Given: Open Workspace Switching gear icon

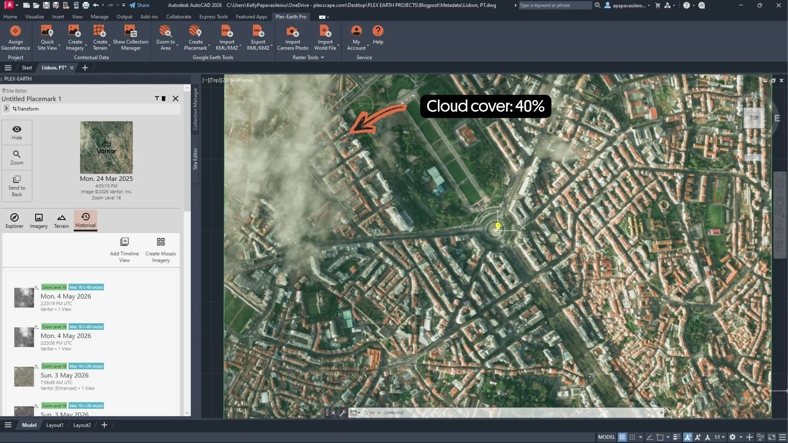Looking at the screenshot, I should [x=732, y=437].
